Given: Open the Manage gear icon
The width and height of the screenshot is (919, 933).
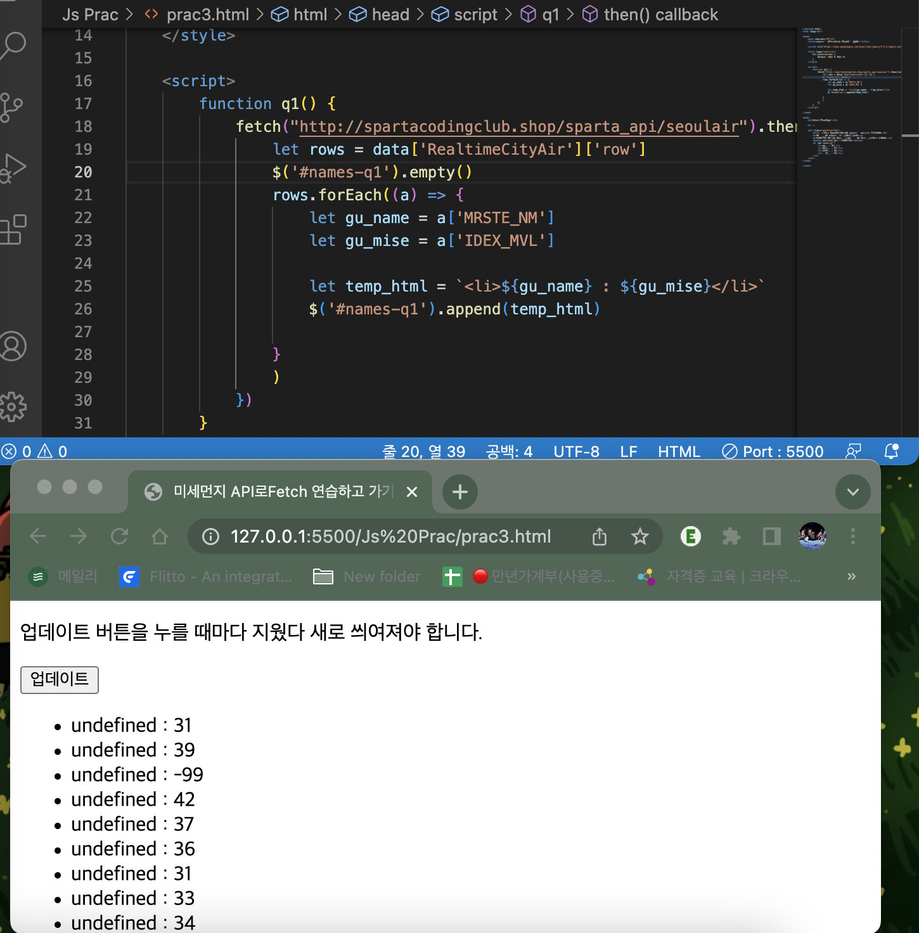Looking at the screenshot, I should tap(13, 407).
